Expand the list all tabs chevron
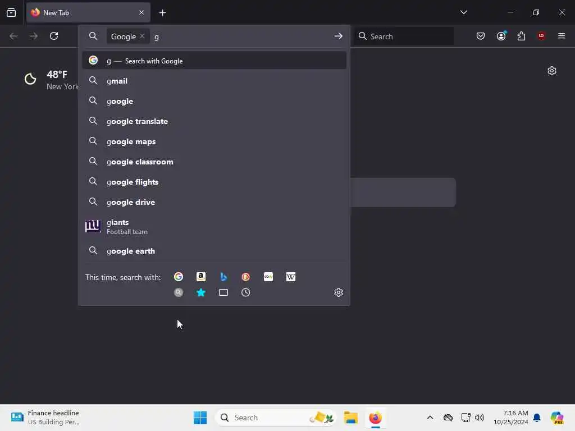This screenshot has width=575, height=431. tap(464, 12)
